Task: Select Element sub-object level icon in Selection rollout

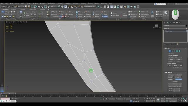Action: (x=179, y=51)
